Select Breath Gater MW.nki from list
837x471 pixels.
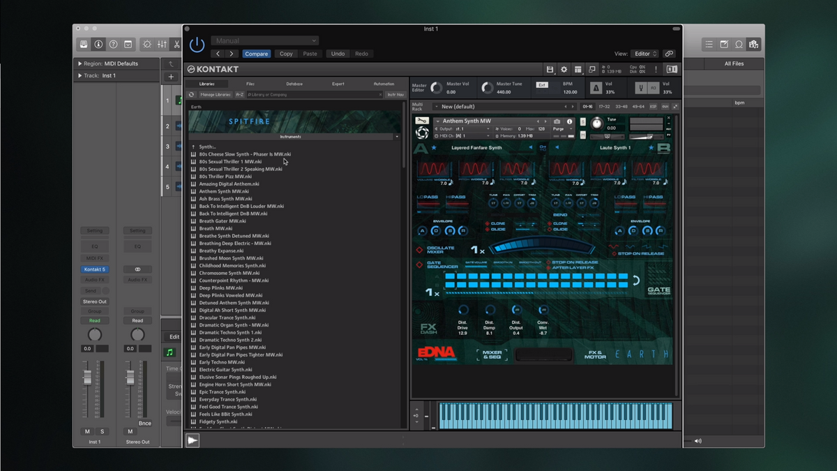point(222,221)
